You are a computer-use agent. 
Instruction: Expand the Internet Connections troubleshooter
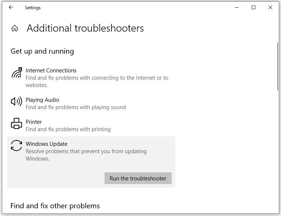(x=51, y=71)
